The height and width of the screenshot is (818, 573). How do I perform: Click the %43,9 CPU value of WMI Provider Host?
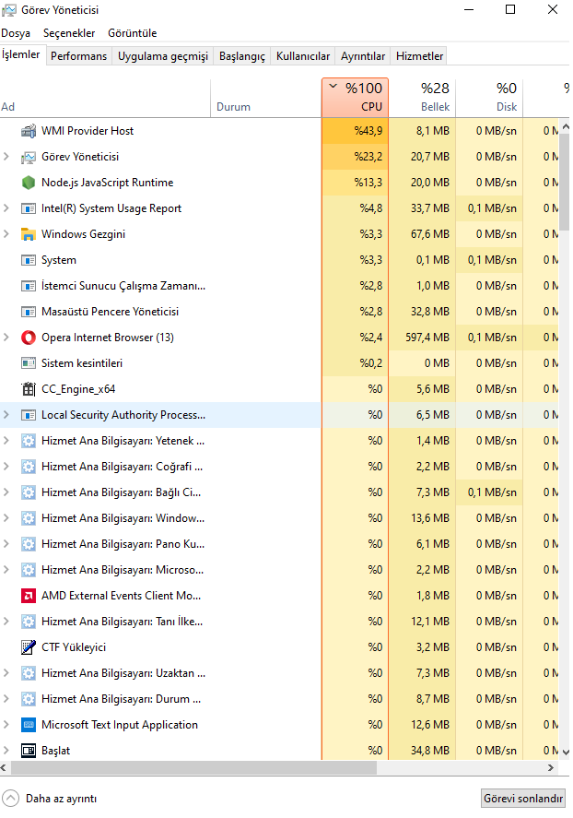[368, 131]
